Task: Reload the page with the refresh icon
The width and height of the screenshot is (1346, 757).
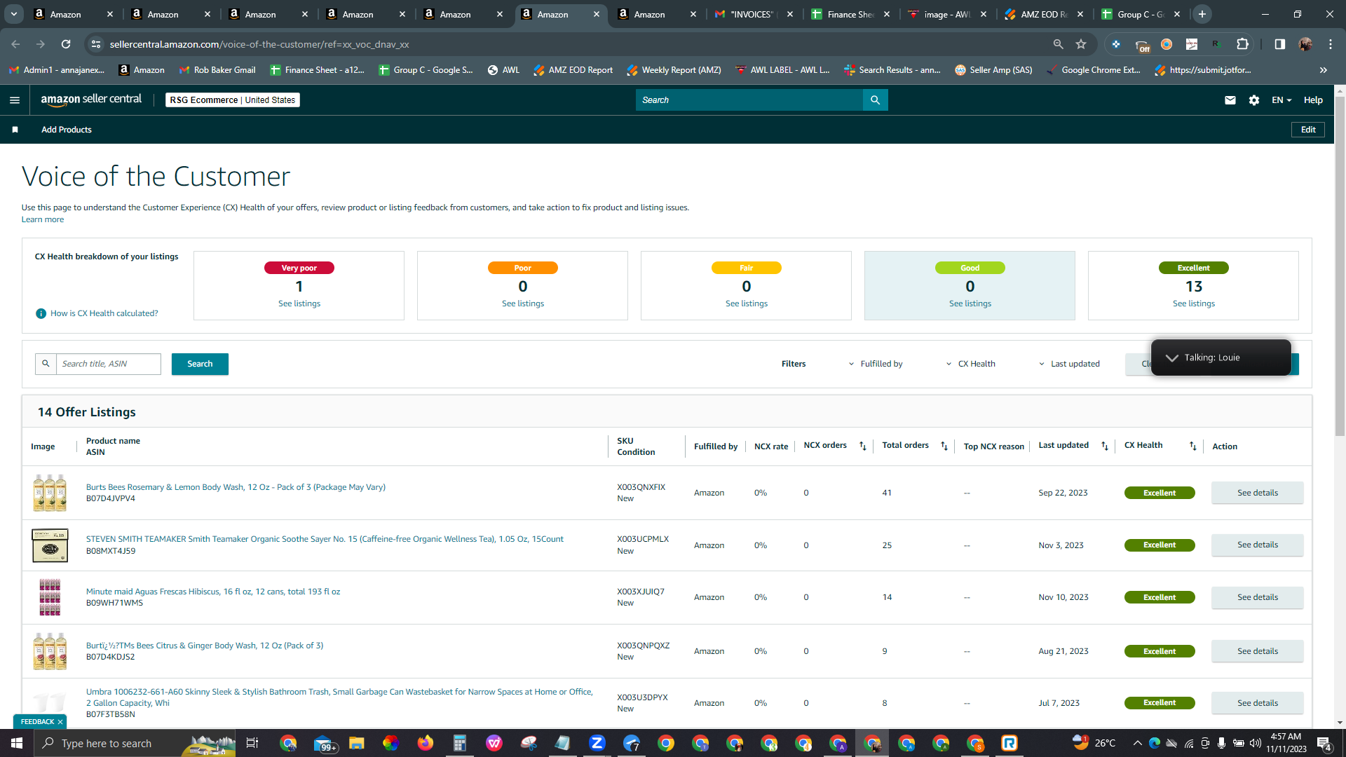Action: point(66,44)
